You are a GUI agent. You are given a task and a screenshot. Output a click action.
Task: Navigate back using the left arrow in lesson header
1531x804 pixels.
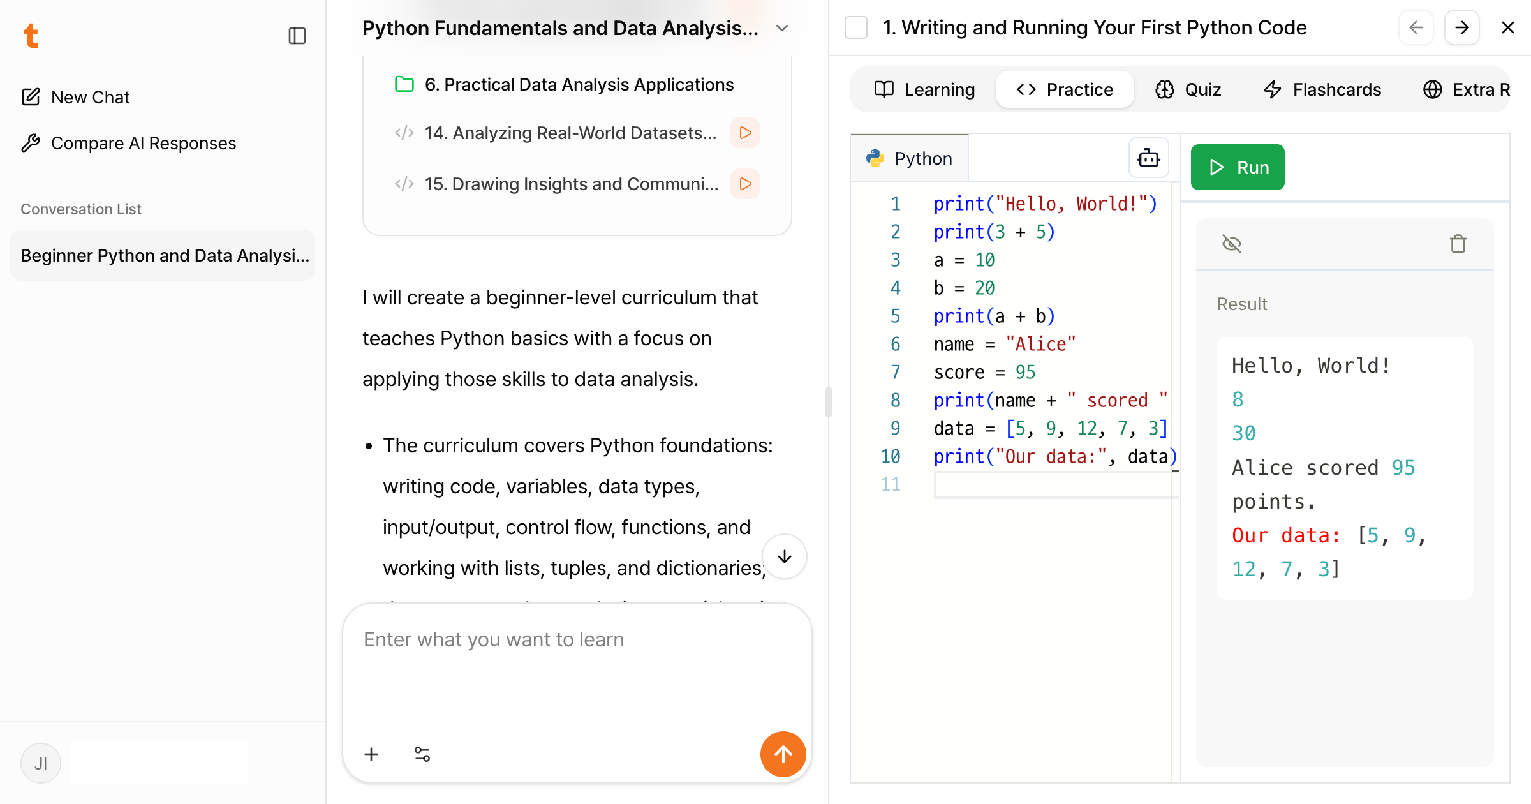(x=1416, y=27)
